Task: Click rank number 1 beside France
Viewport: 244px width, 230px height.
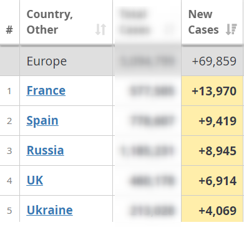Action: click(x=9, y=91)
